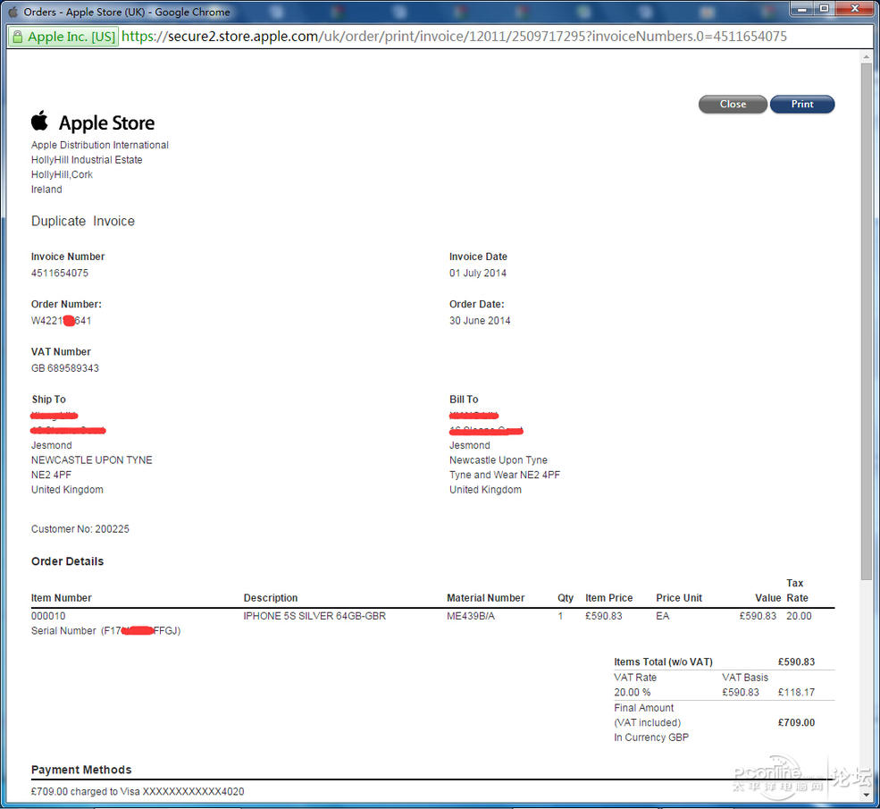Click the Price Unit value EA
The image size is (880, 809).
662,616
